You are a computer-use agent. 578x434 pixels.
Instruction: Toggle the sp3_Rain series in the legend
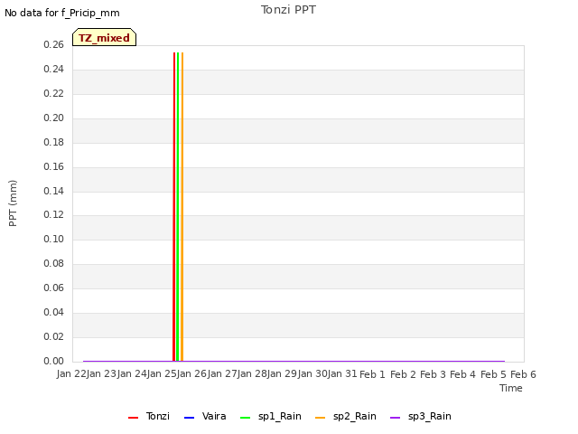pos(421,416)
